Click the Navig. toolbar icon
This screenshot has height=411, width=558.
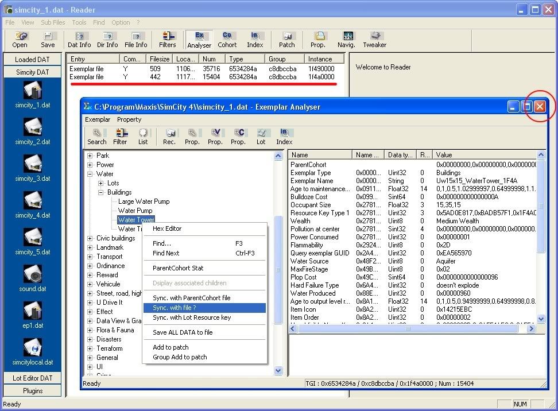tap(346, 39)
